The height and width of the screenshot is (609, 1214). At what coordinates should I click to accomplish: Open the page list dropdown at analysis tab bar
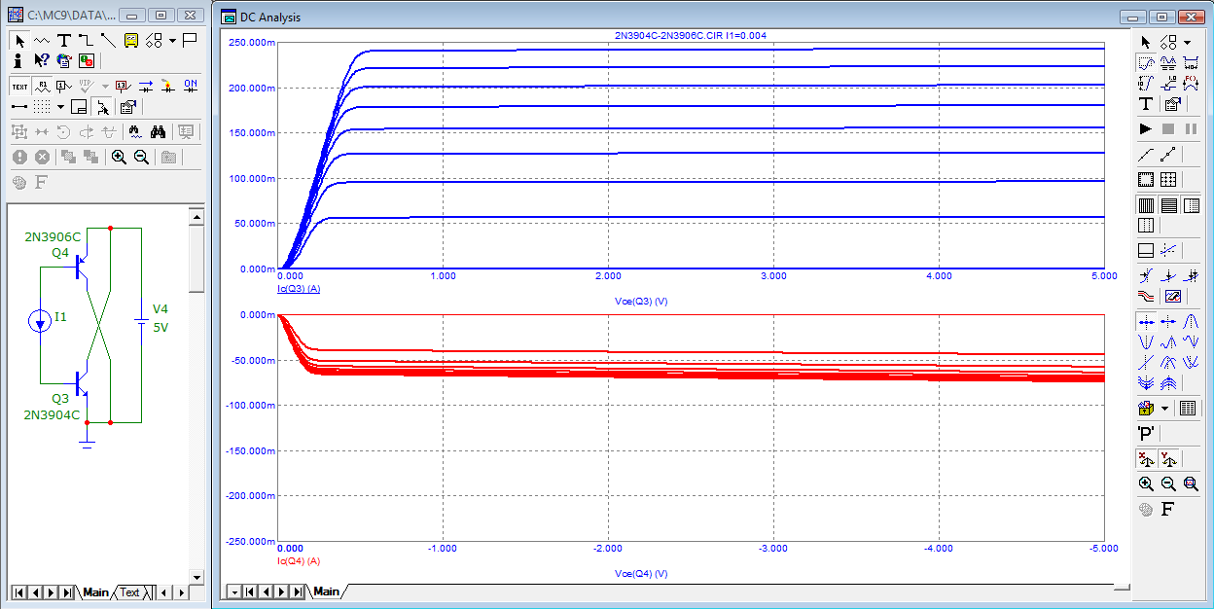click(x=233, y=591)
